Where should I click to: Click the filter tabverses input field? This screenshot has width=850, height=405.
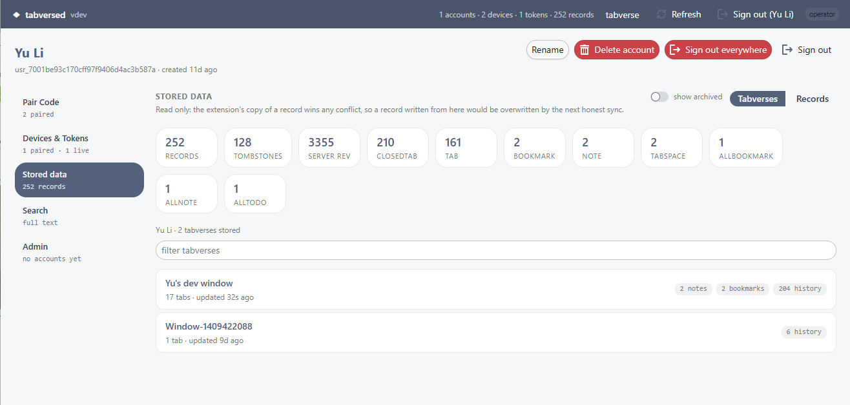coord(496,250)
